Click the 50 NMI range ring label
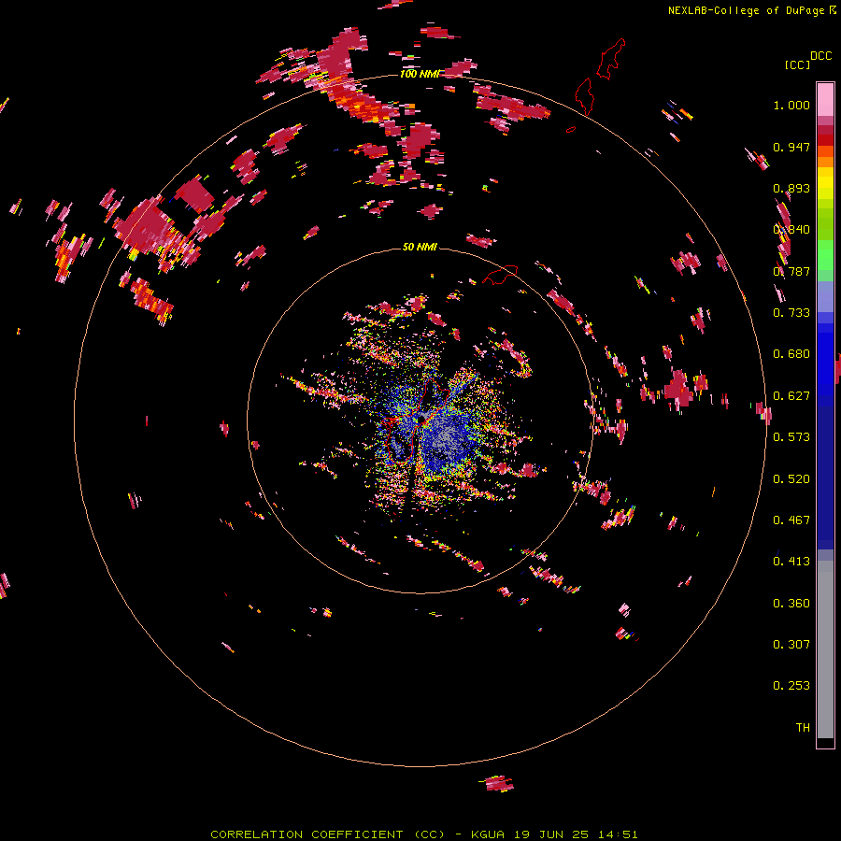 pos(420,247)
